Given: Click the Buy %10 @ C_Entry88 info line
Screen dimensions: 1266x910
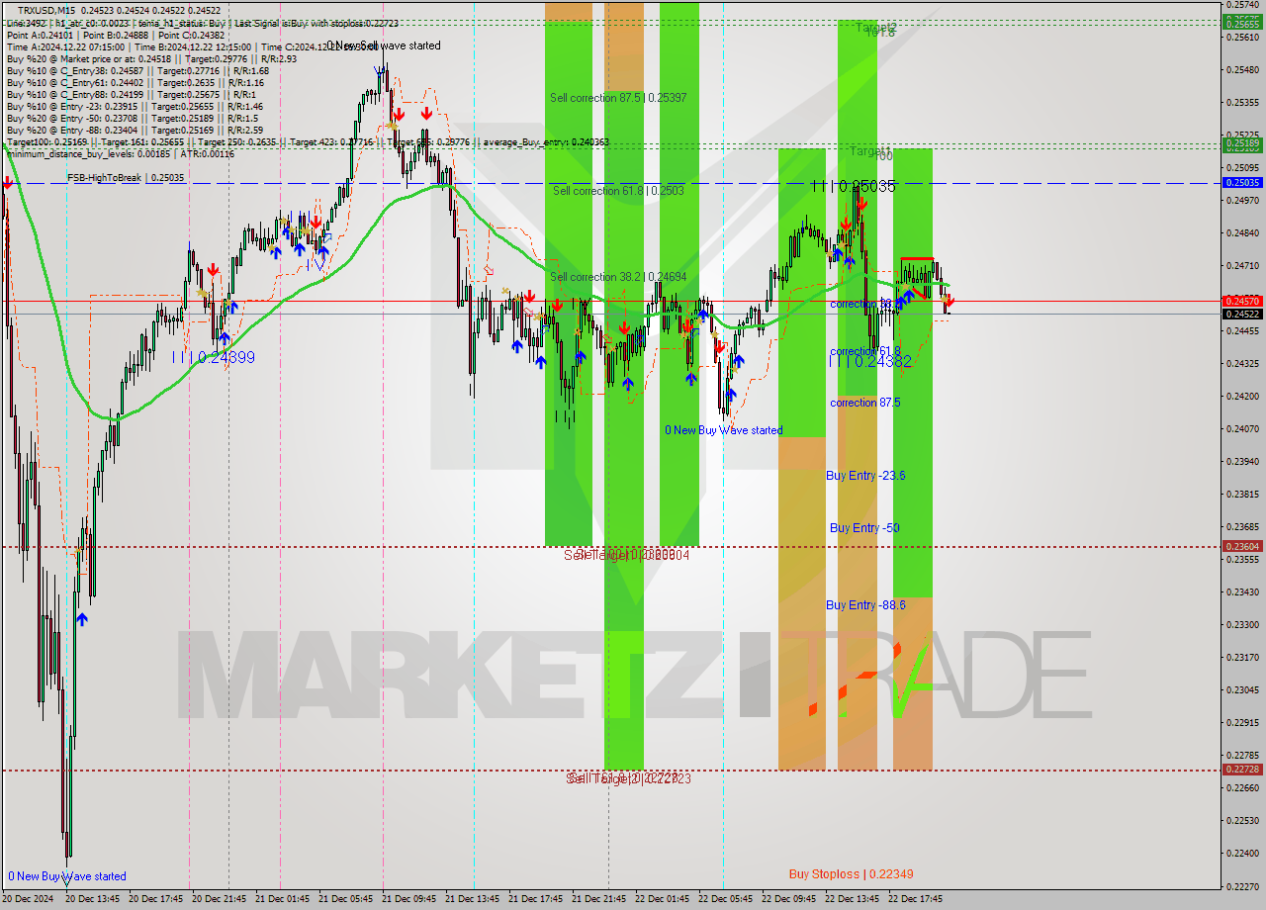Looking at the screenshot, I should coord(132,94).
